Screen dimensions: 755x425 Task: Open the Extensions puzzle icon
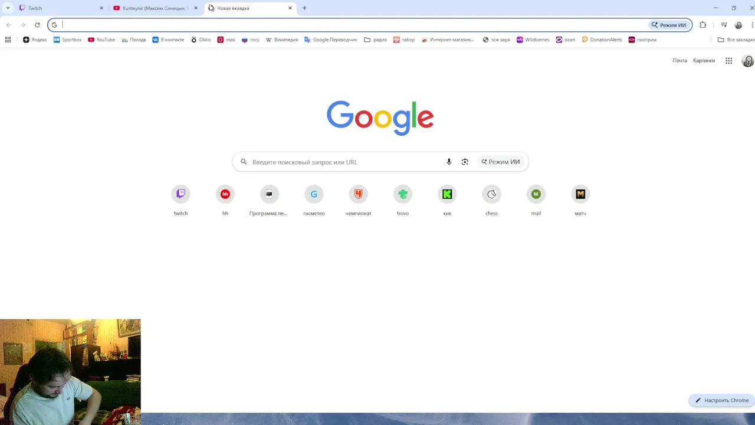[703, 25]
